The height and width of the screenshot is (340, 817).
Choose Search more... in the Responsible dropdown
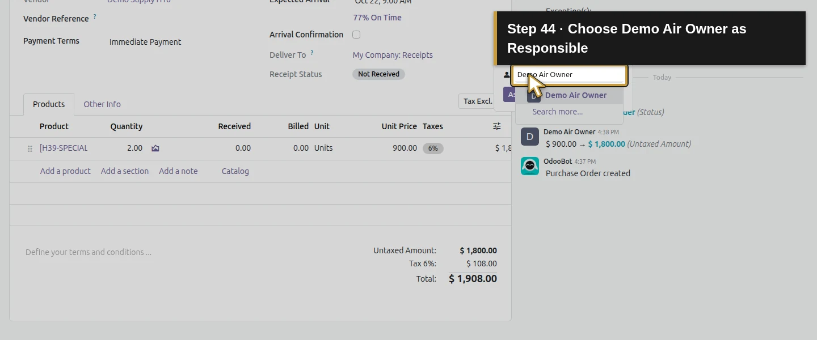click(x=557, y=112)
